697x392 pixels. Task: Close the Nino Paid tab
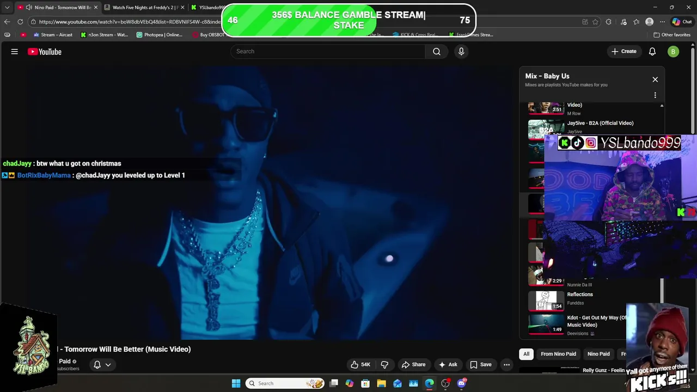95,7
